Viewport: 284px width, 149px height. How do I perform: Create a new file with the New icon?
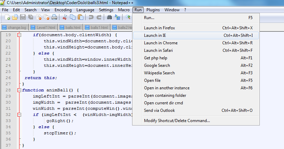pos(7,17)
